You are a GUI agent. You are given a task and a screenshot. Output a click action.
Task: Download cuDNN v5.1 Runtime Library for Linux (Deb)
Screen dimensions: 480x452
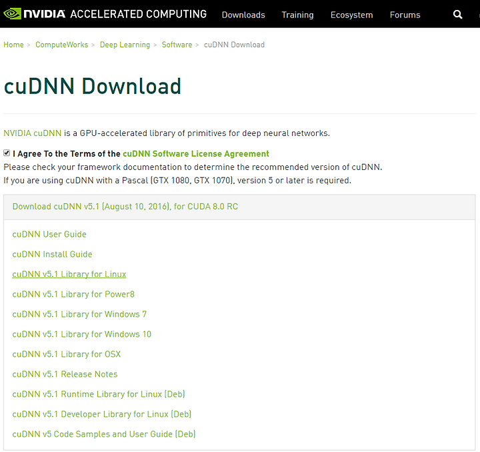[x=99, y=394]
